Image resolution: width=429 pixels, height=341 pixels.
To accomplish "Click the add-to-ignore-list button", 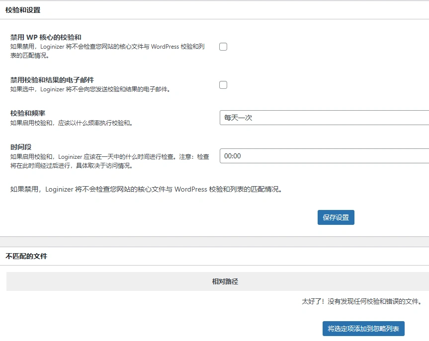I will click(x=363, y=329).
